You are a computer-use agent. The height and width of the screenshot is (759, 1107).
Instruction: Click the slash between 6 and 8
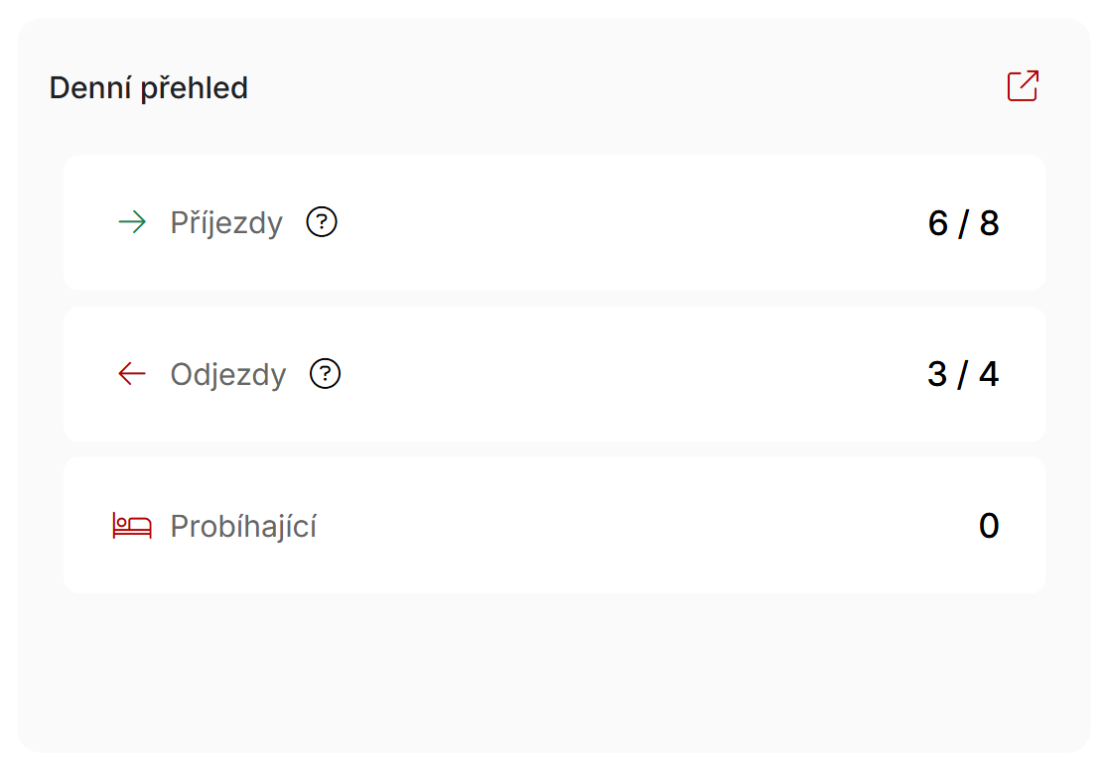coord(964,223)
